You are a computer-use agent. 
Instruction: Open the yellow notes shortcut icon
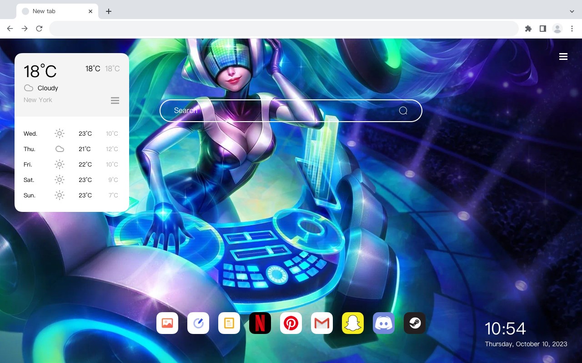(229, 323)
